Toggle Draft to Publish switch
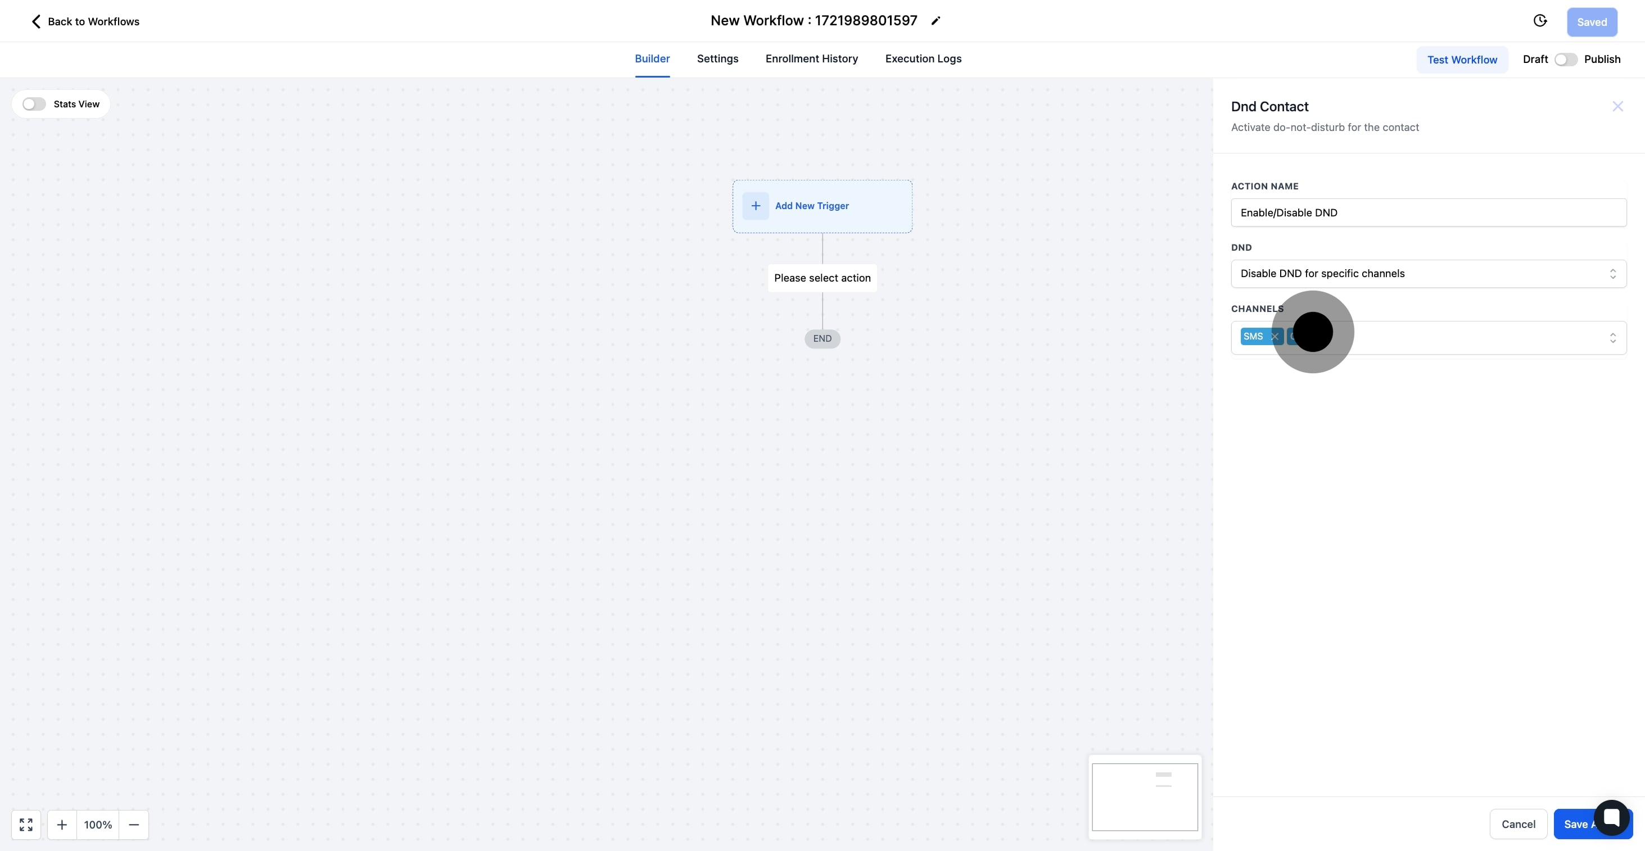 pyautogui.click(x=1565, y=60)
